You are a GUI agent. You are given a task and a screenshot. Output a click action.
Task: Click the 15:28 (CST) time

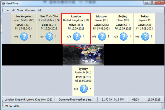click(123, 25)
